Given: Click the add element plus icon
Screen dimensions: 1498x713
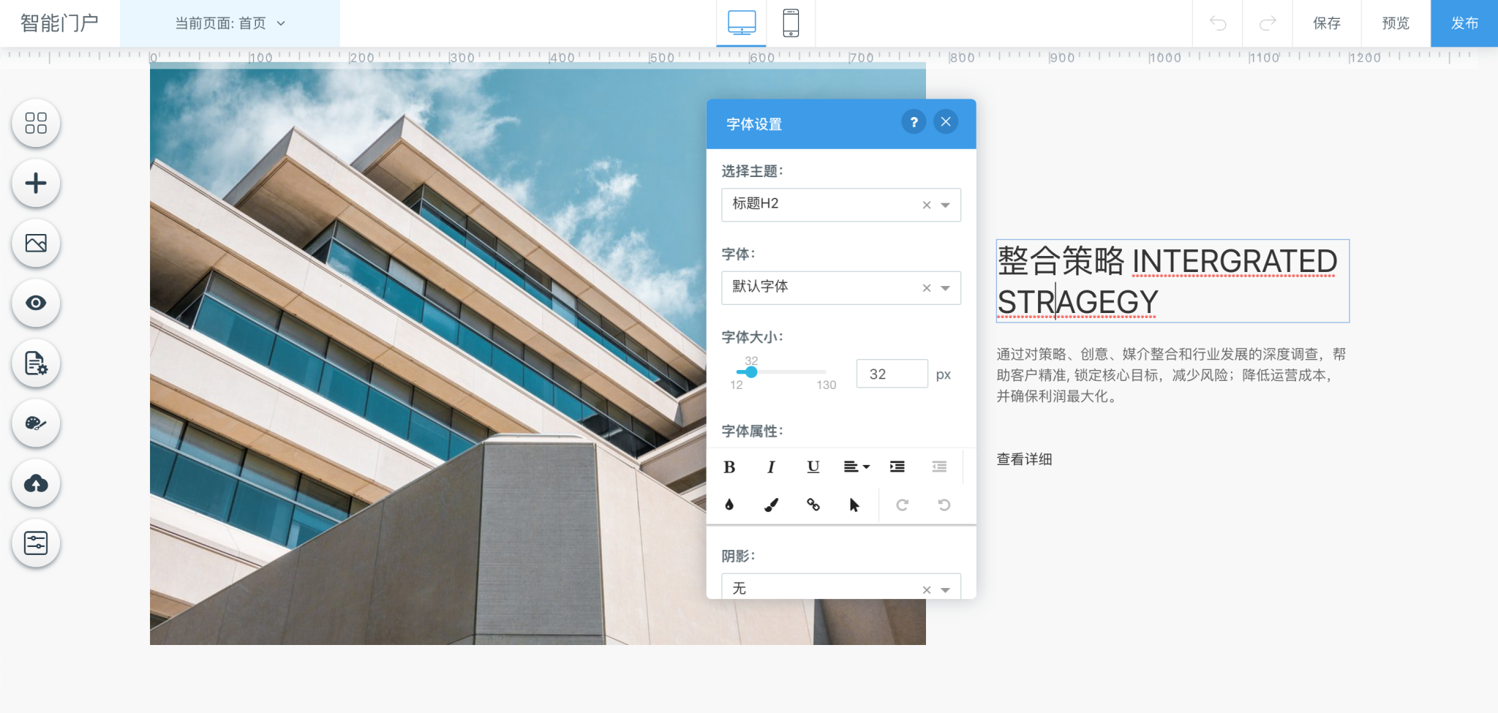Looking at the screenshot, I should pyautogui.click(x=36, y=184).
